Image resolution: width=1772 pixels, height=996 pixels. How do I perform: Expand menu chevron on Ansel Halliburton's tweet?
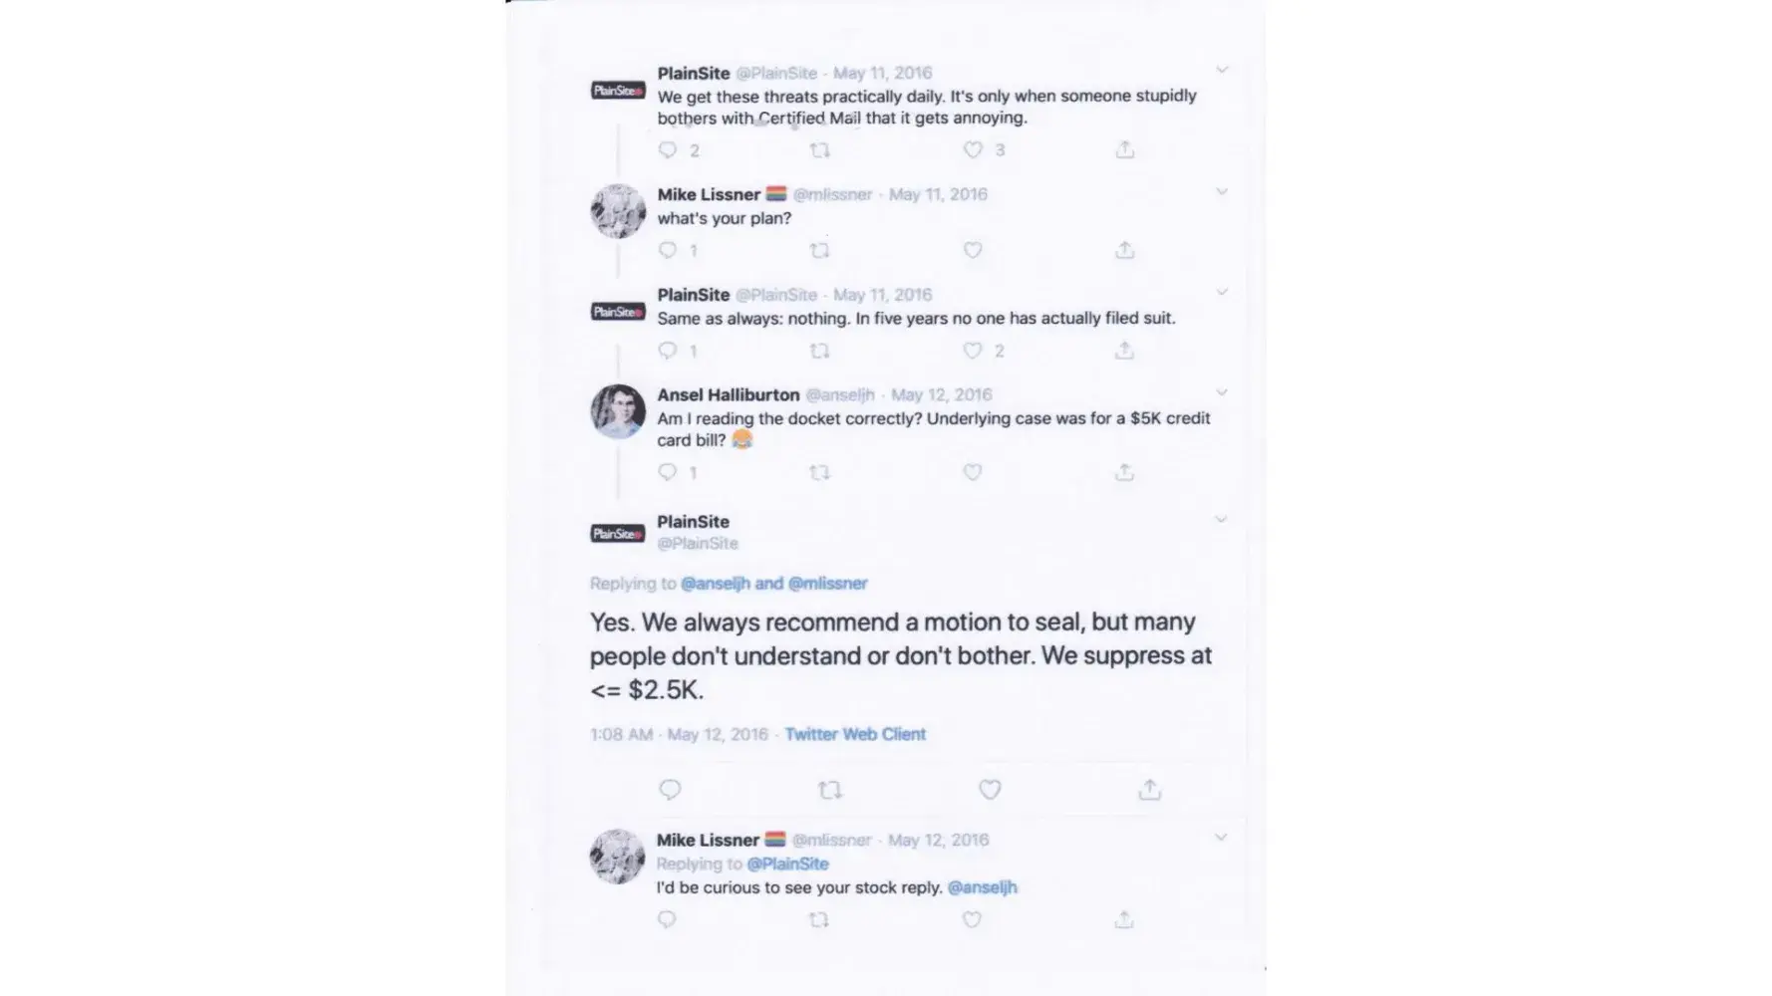[1222, 392]
